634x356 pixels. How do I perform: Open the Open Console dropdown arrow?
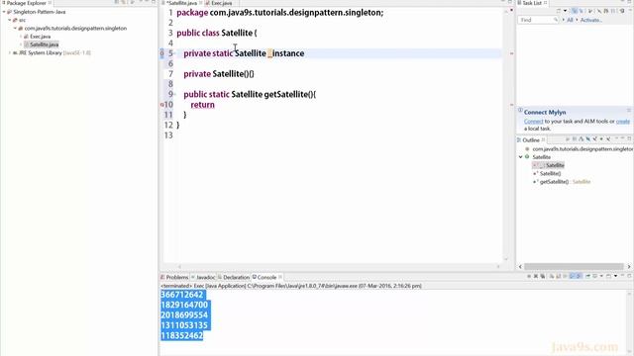click(x=616, y=277)
